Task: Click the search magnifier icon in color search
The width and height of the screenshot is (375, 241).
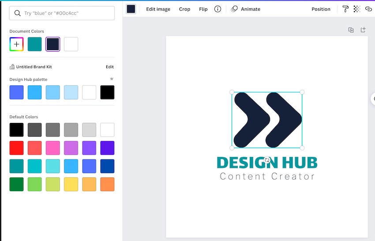Action: click(x=17, y=13)
